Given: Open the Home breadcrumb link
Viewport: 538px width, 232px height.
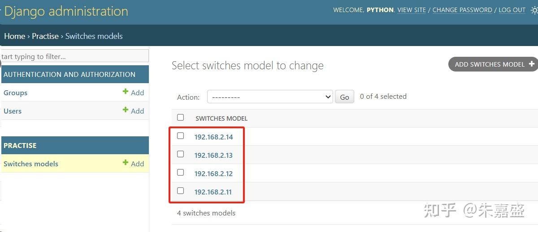Looking at the screenshot, I should coord(15,36).
